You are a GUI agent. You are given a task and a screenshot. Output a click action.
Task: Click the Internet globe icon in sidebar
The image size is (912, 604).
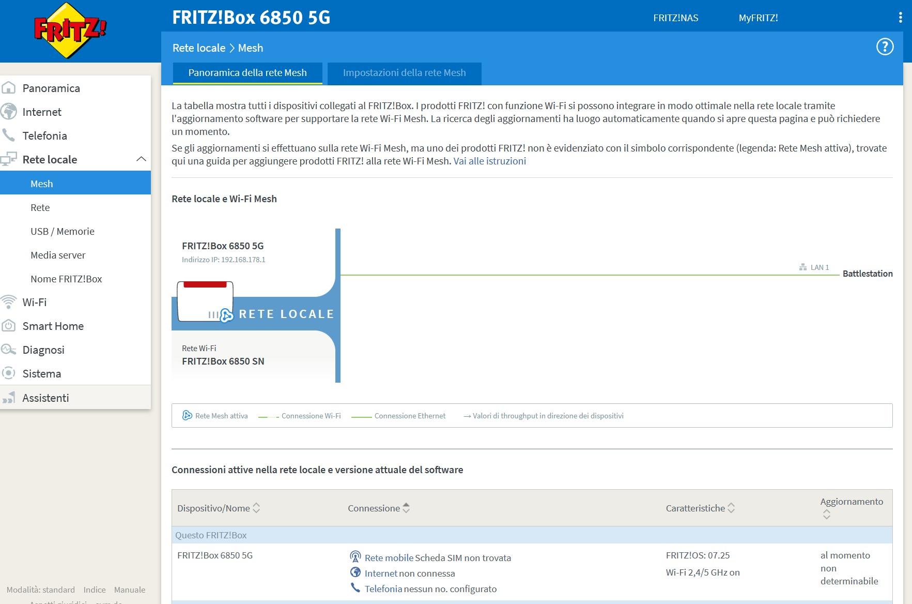point(9,112)
